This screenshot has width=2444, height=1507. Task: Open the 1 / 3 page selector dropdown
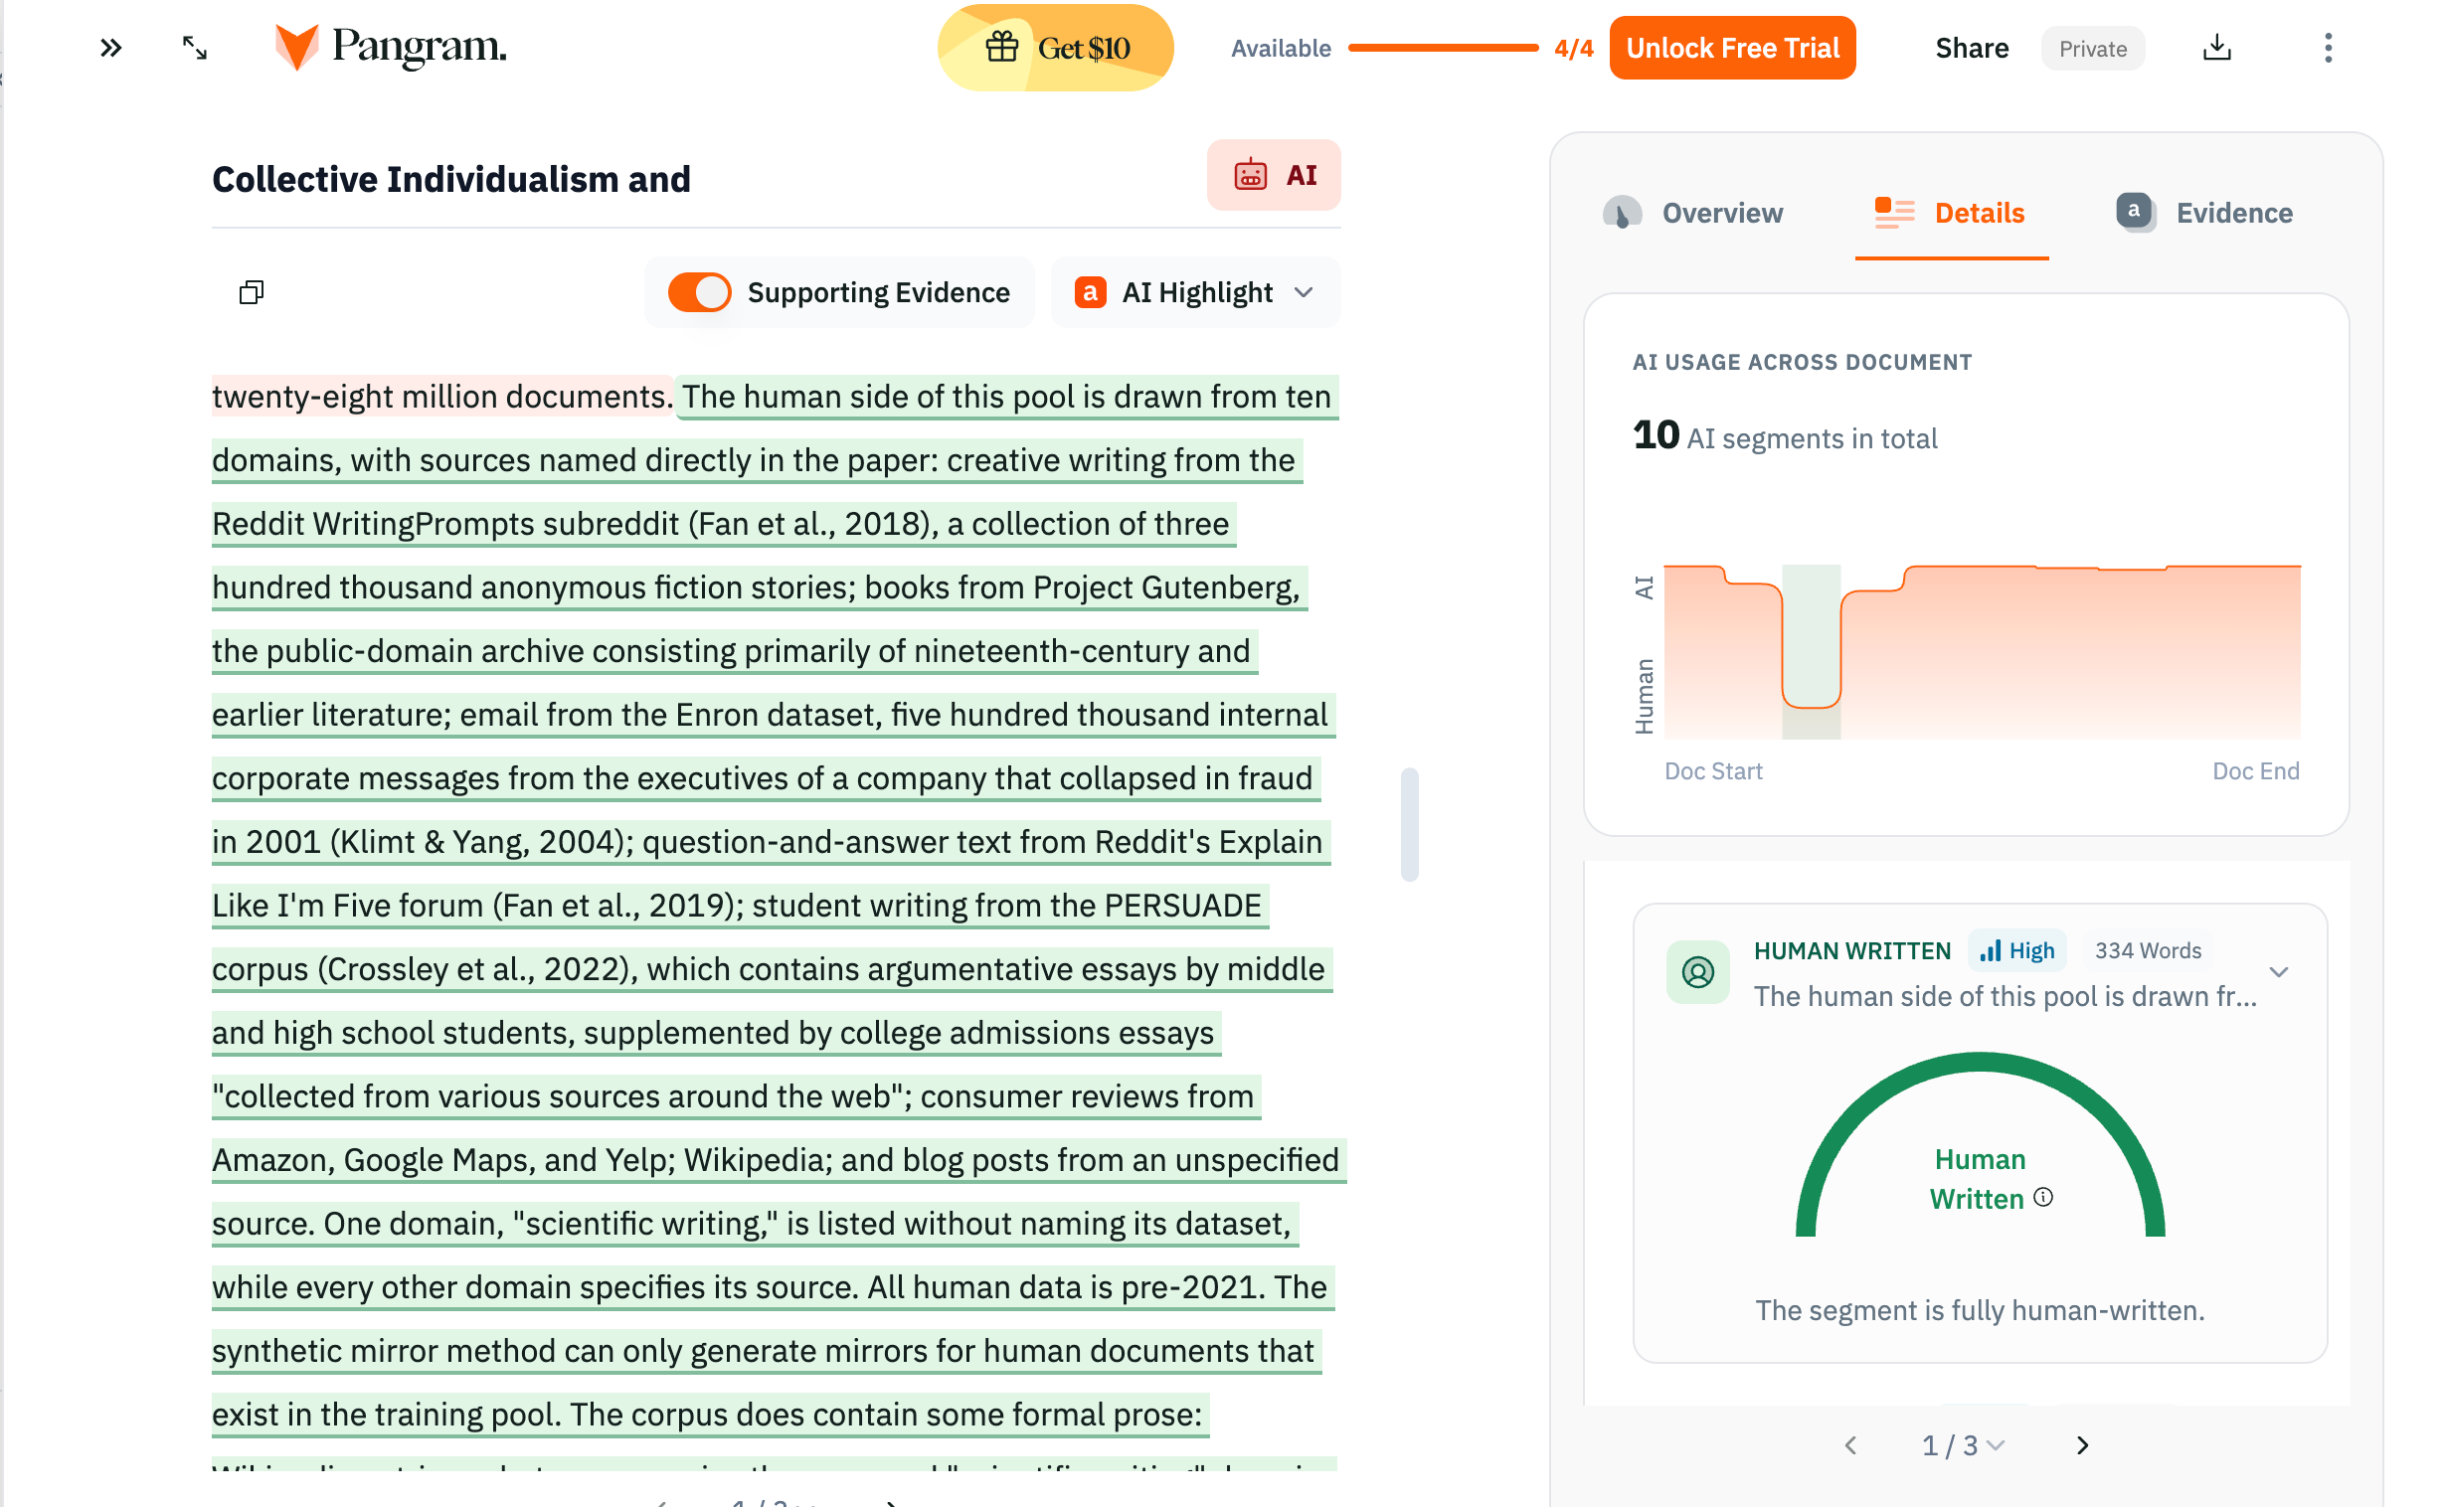pyautogui.click(x=1963, y=1445)
